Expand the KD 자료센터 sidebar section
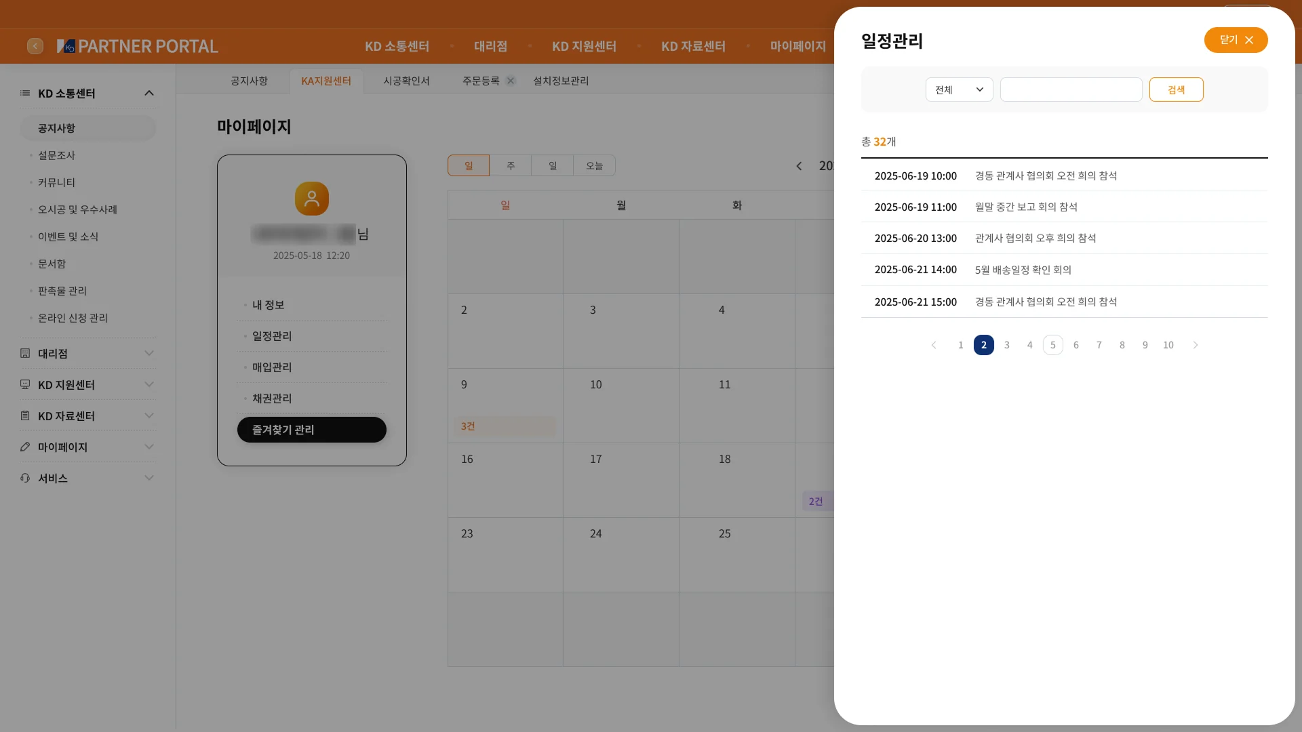The image size is (1302, 732). [149, 415]
